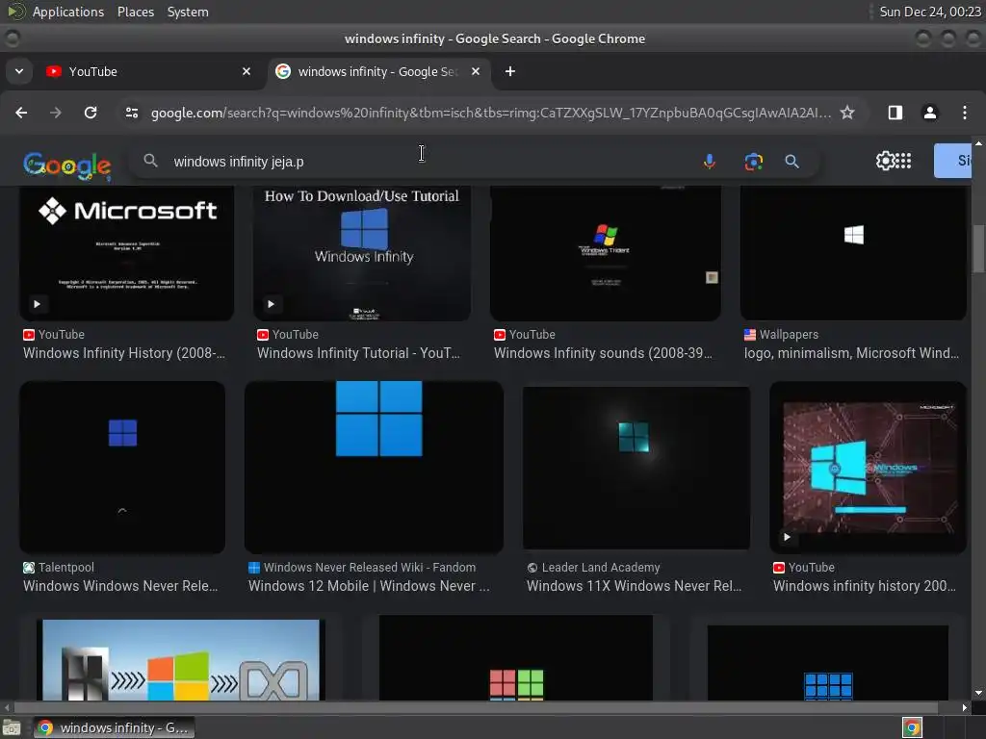This screenshot has height=739, width=986.
Task: Click Windows Never Released Wiki - Fandom source
Action: pos(369,567)
